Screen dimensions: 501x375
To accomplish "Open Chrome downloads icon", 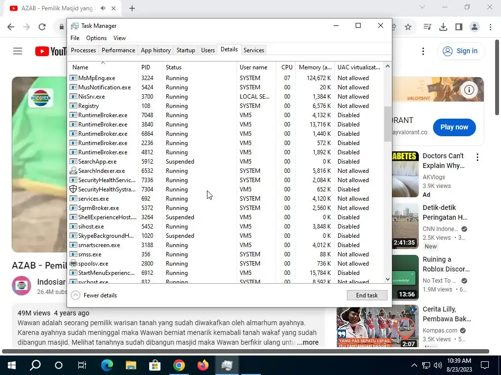I will click(443, 27).
